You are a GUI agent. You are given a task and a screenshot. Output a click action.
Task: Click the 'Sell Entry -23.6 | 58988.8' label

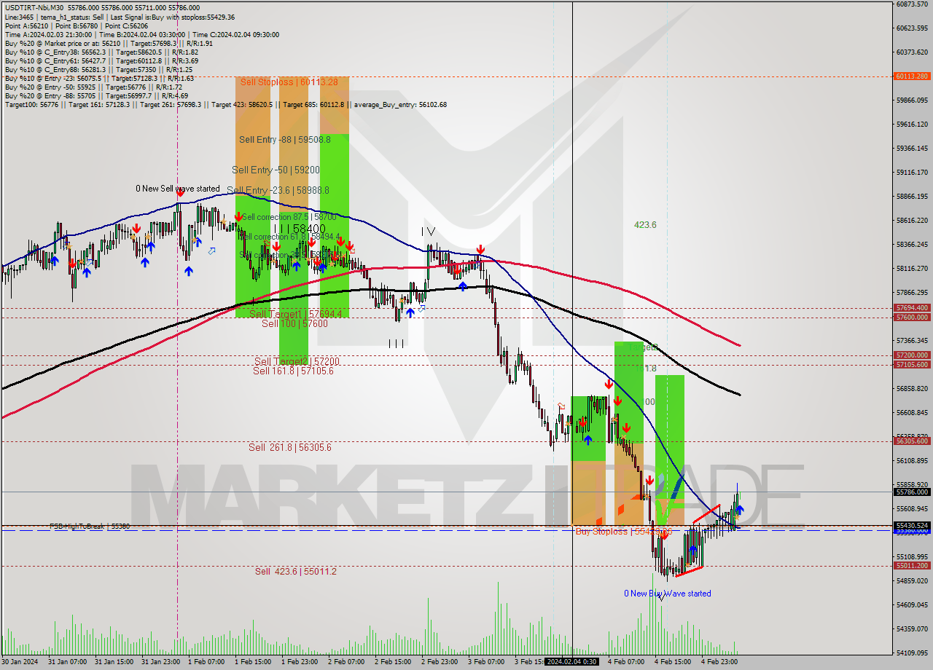pyautogui.click(x=278, y=190)
